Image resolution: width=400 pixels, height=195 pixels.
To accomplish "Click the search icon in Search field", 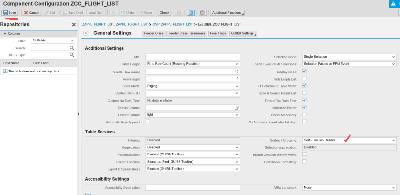I will click(x=72, y=48).
